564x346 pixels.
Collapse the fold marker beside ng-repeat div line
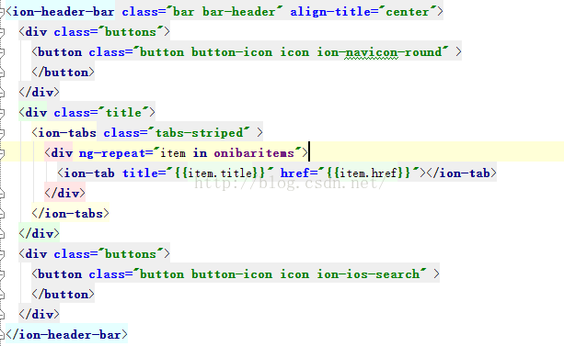[2, 153]
